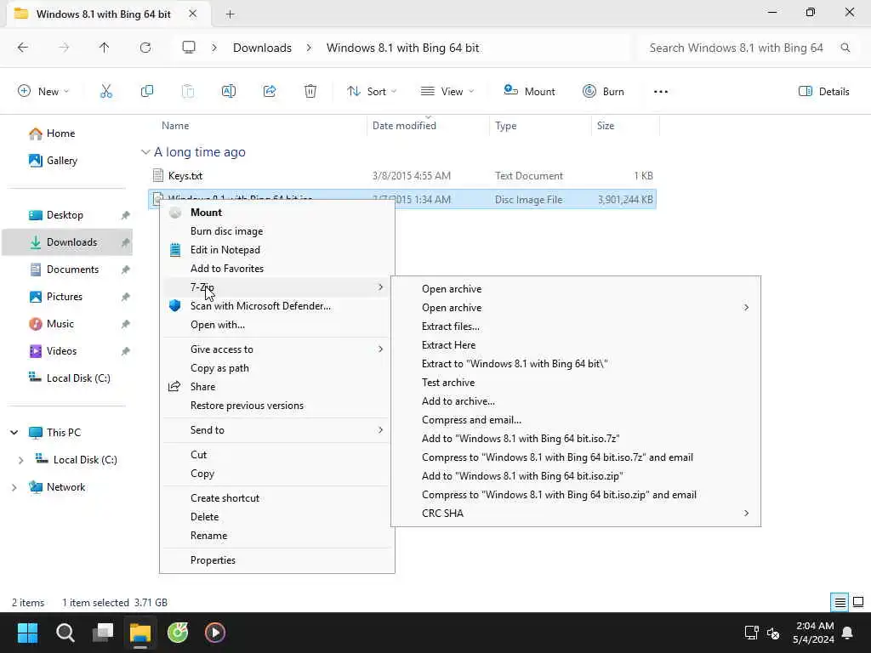The height and width of the screenshot is (653, 871).
Task: Choose Copy as path
Action: click(x=277, y=368)
